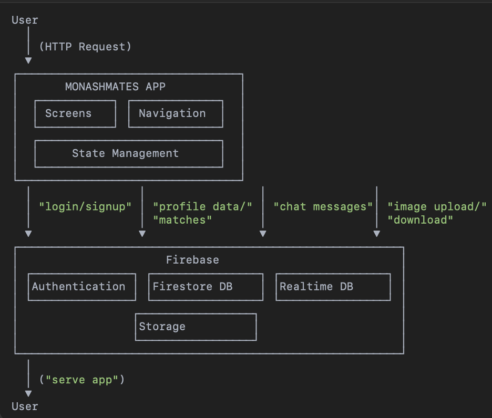Click the User label at the bottom
The image size is (492, 418).
pyautogui.click(x=25, y=406)
